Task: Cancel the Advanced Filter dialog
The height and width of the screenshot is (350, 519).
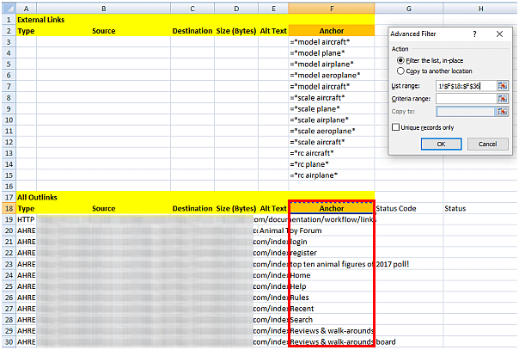Action: 487,144
